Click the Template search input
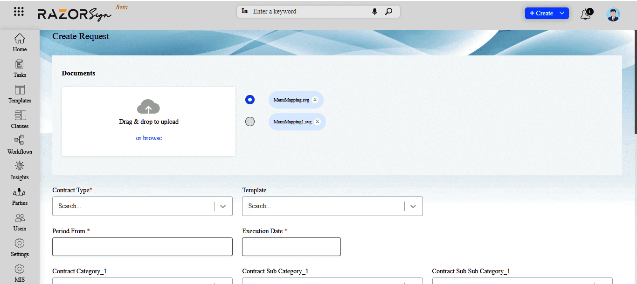The width and height of the screenshot is (637, 284). pyautogui.click(x=323, y=206)
